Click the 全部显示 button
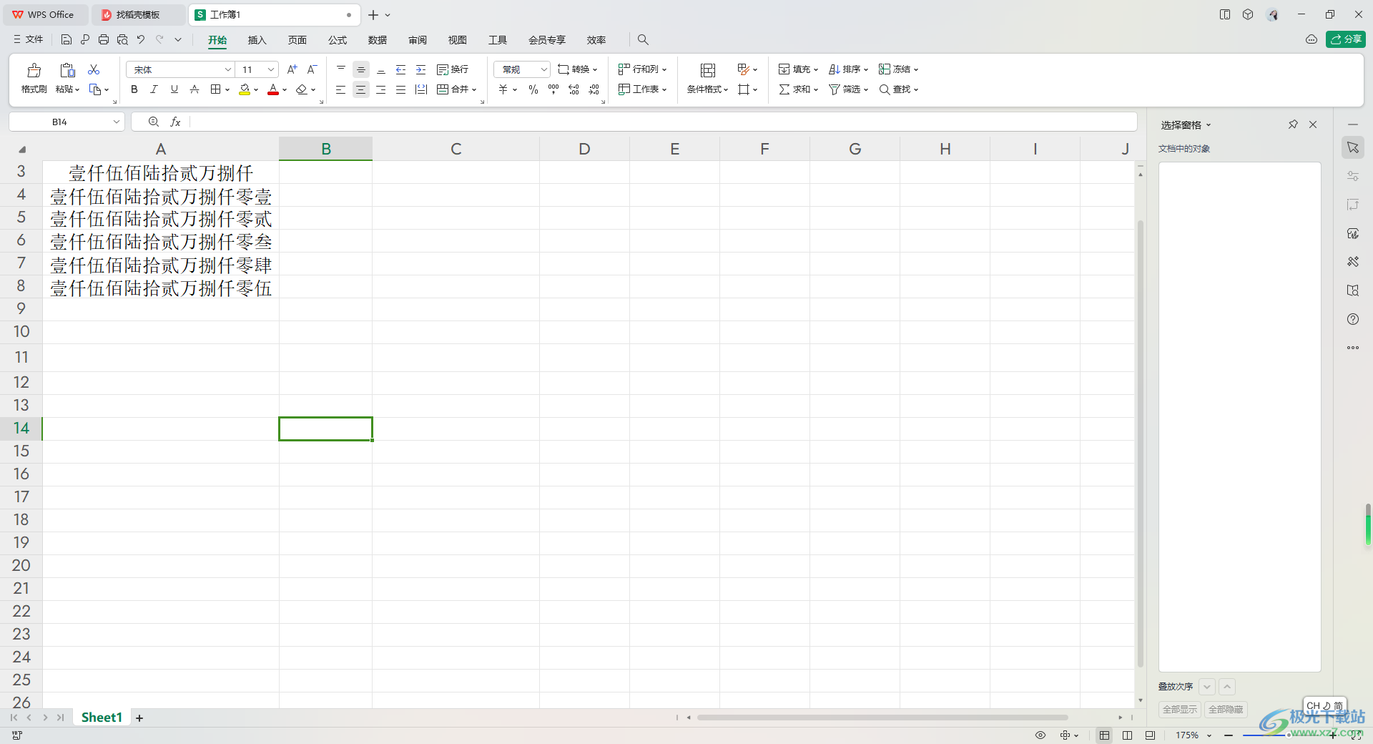The width and height of the screenshot is (1373, 744). (x=1179, y=710)
